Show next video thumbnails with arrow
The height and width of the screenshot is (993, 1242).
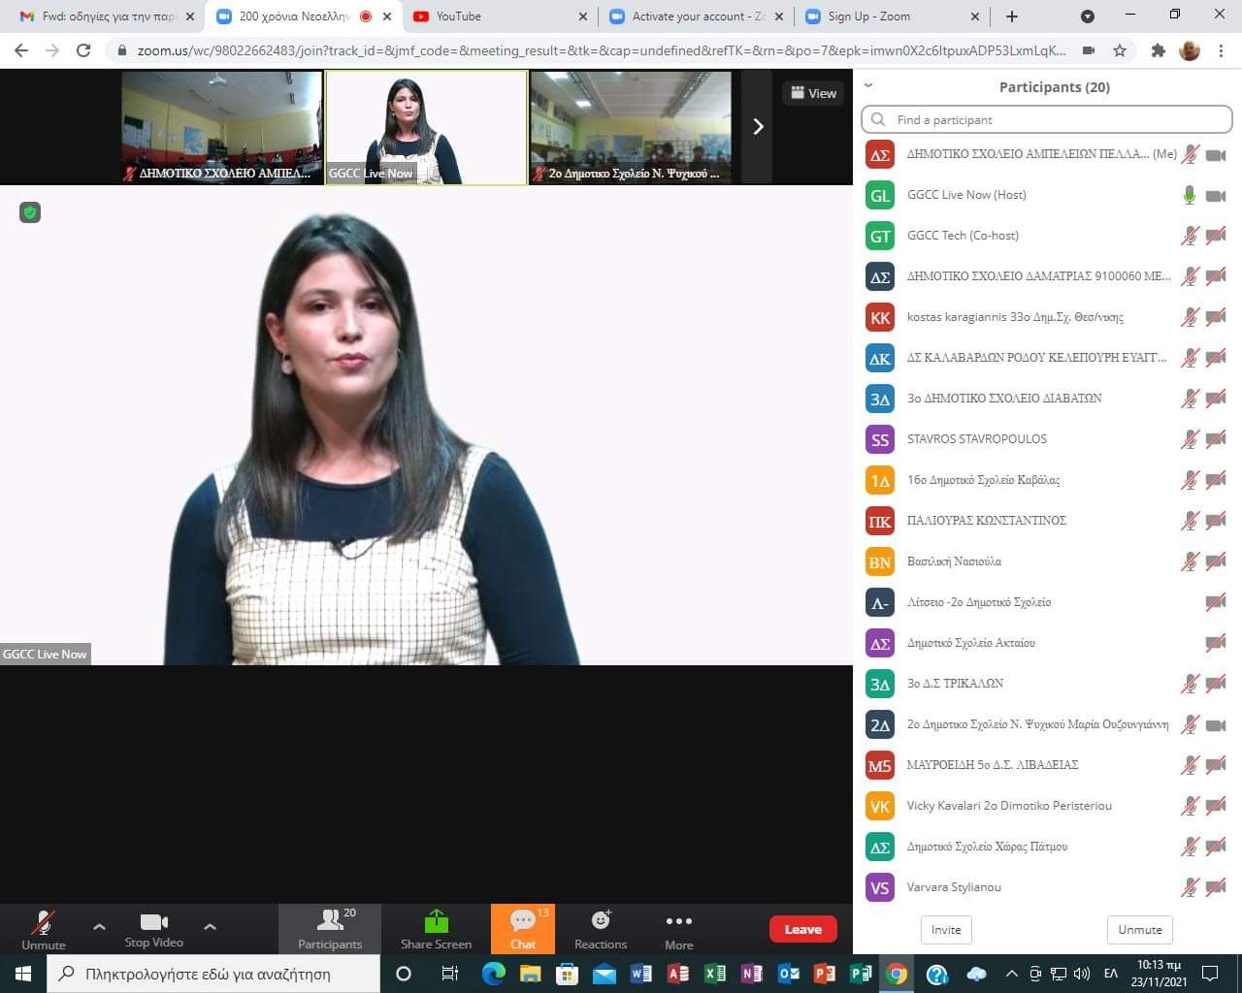coord(758,127)
